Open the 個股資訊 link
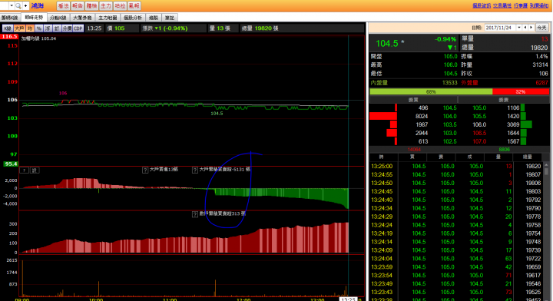Image resolution: width=553 pixels, height=301 pixels. pyautogui.click(x=482, y=5)
